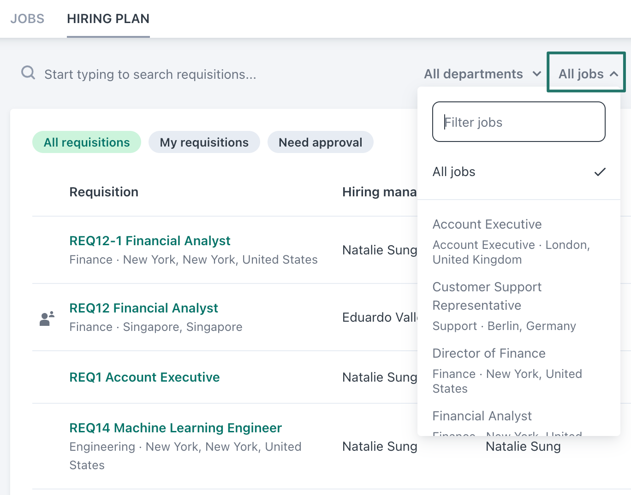Open REQ14 Machine Learning Engineer requisition

[175, 428]
